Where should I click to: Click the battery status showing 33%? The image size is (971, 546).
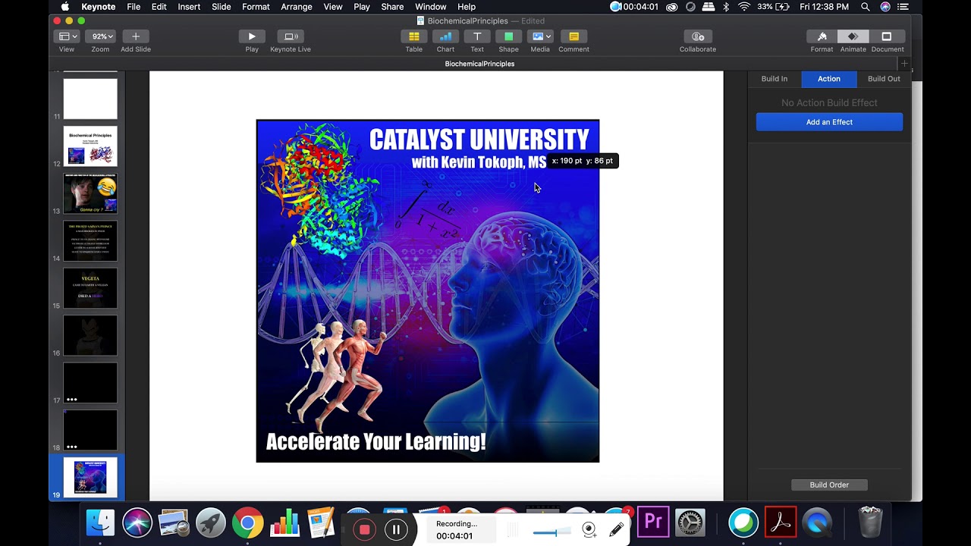click(774, 7)
